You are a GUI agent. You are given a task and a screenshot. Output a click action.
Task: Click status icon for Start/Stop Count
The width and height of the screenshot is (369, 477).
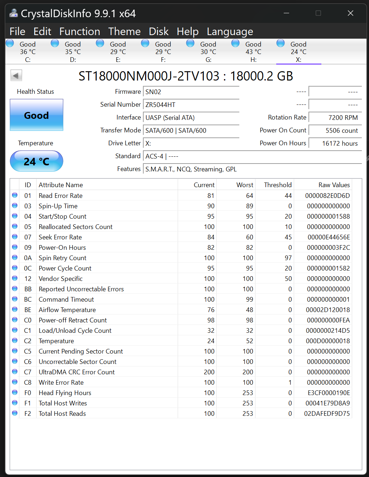pyautogui.click(x=15, y=216)
